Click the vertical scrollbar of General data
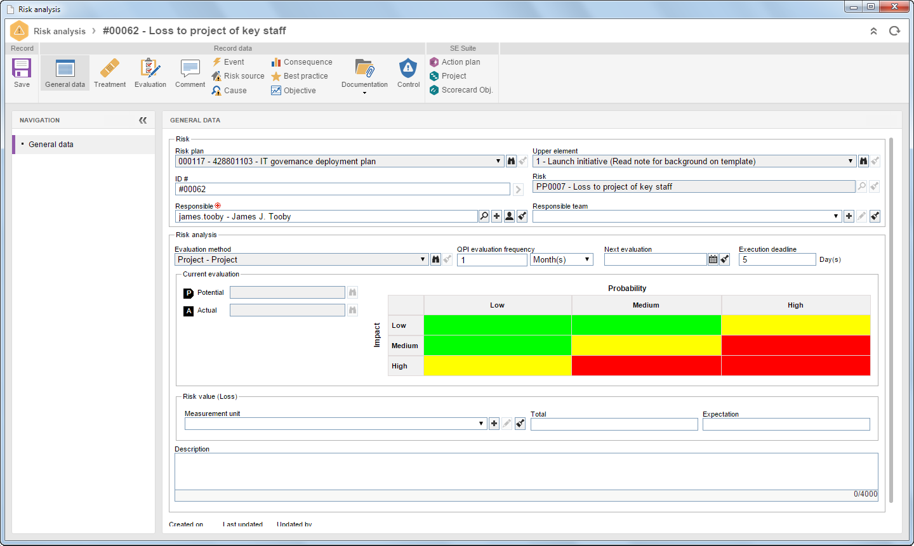This screenshot has width=914, height=546. (891, 320)
